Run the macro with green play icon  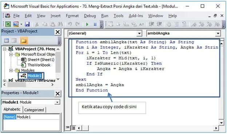87,24
